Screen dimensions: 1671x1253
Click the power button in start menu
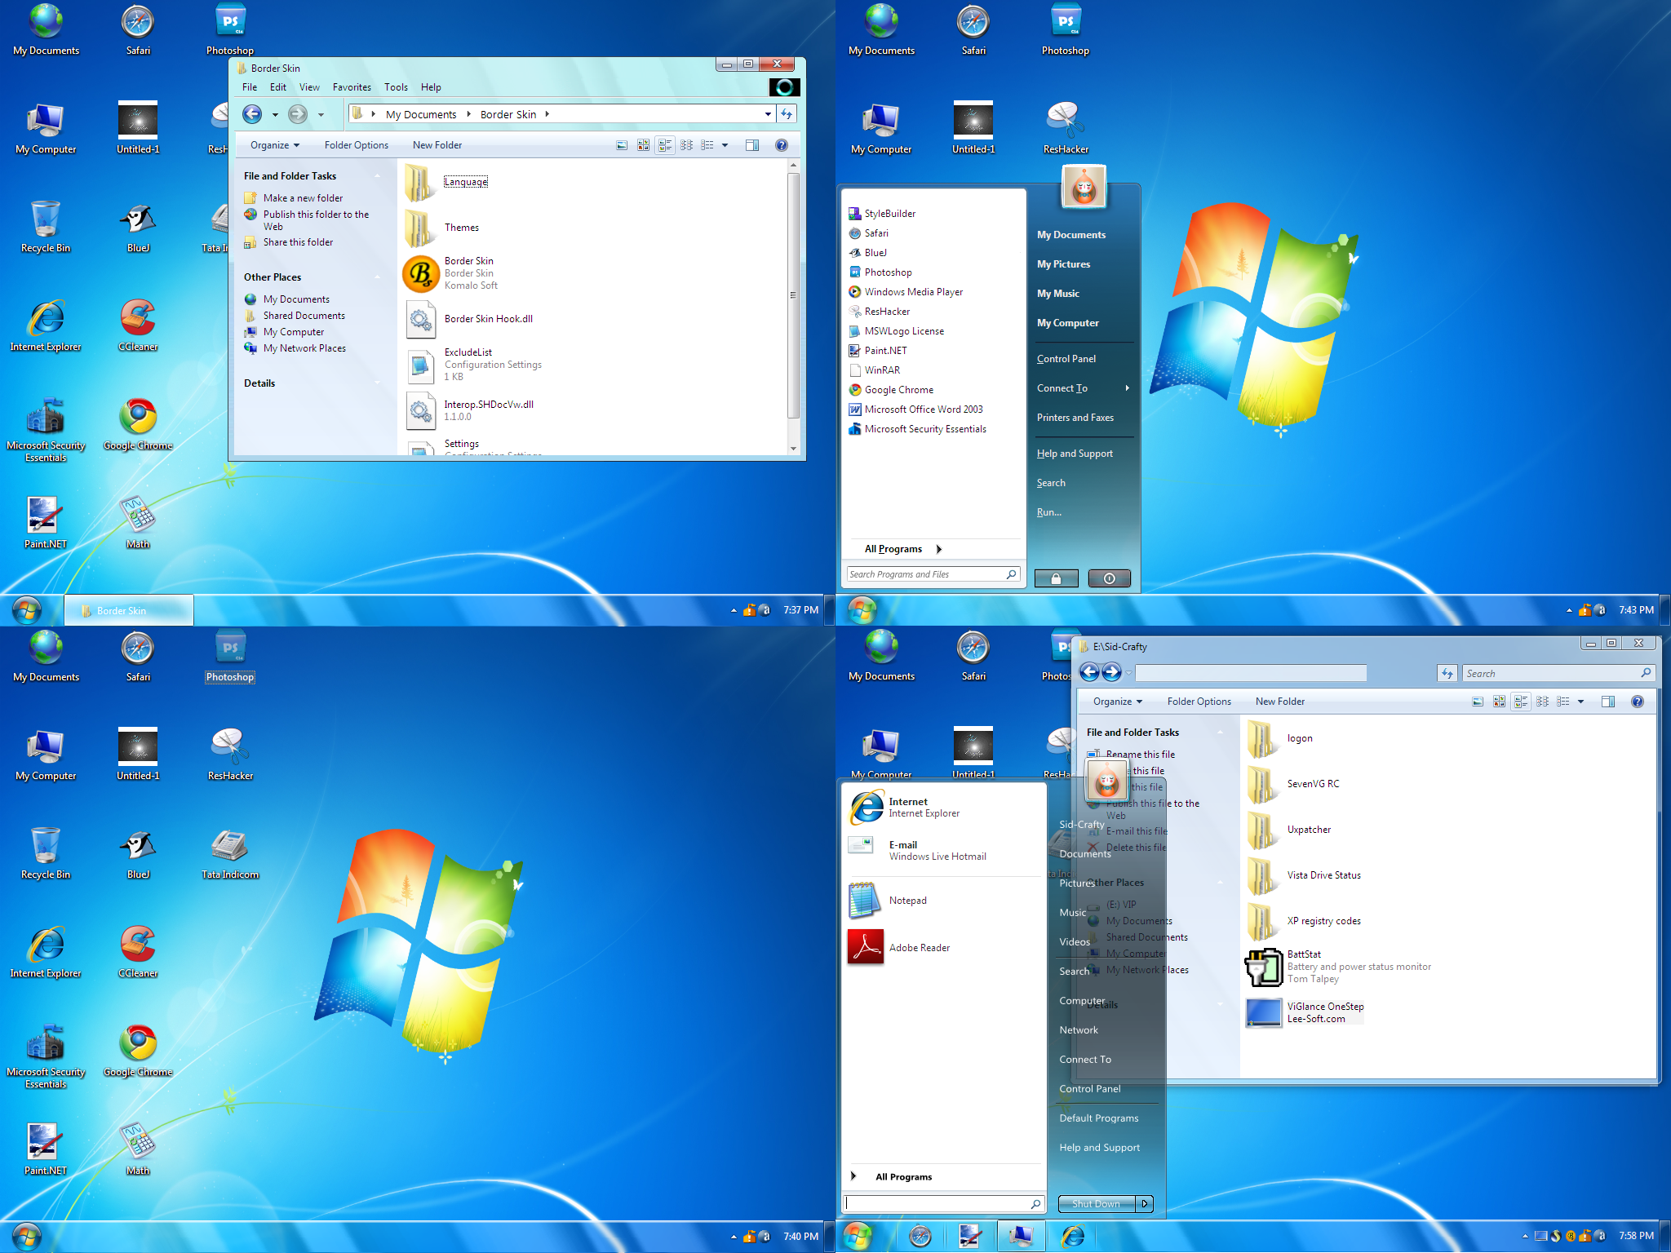click(1110, 578)
